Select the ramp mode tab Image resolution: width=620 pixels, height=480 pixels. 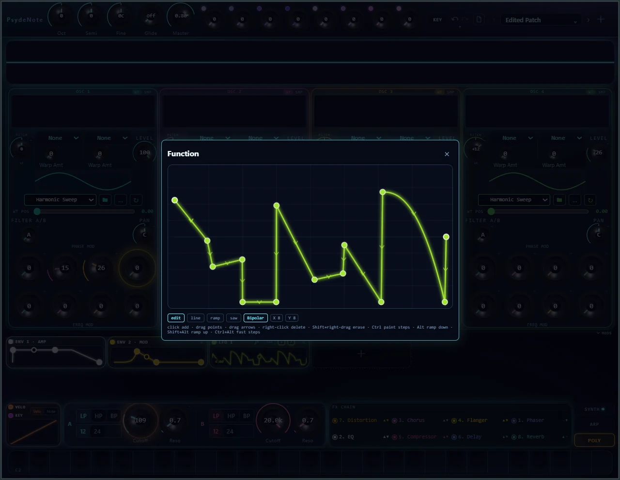[215, 318]
